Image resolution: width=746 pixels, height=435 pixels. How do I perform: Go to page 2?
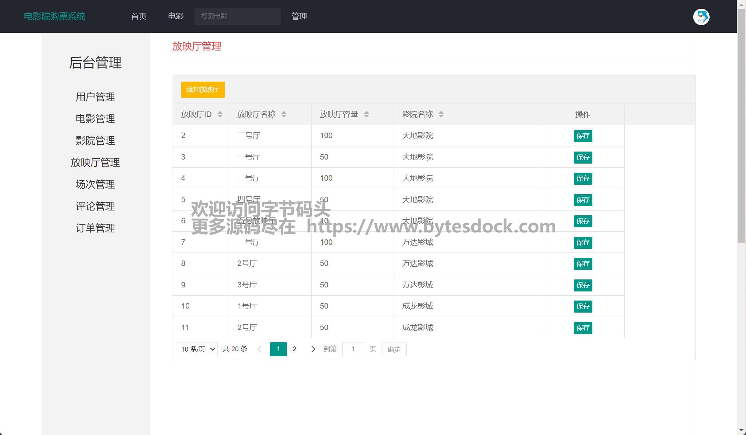294,349
